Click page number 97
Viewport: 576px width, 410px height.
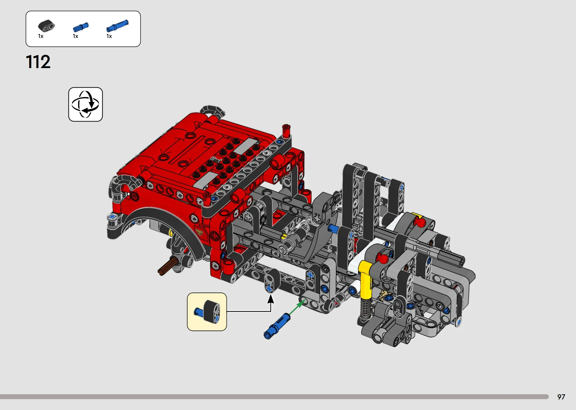click(561, 397)
